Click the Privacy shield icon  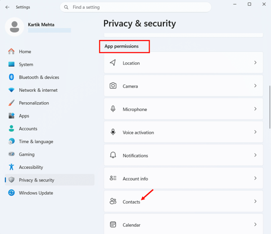click(11, 180)
